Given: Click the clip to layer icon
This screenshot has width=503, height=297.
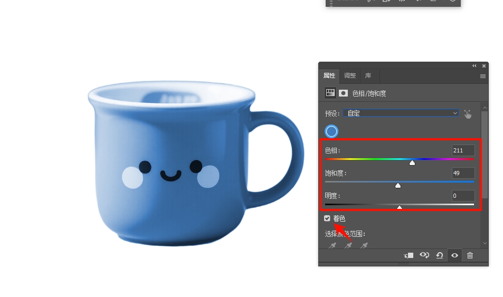Looking at the screenshot, I should tap(408, 255).
